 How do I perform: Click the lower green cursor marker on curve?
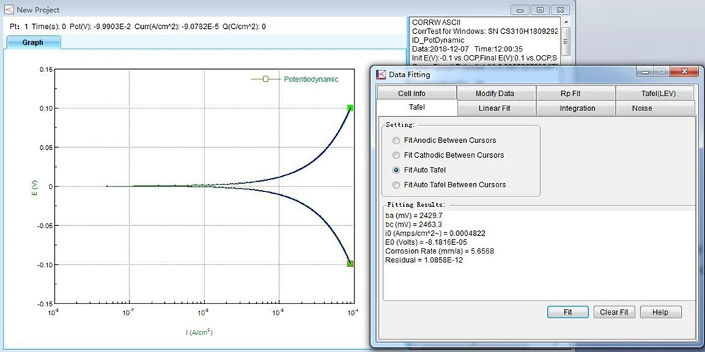pyautogui.click(x=350, y=263)
